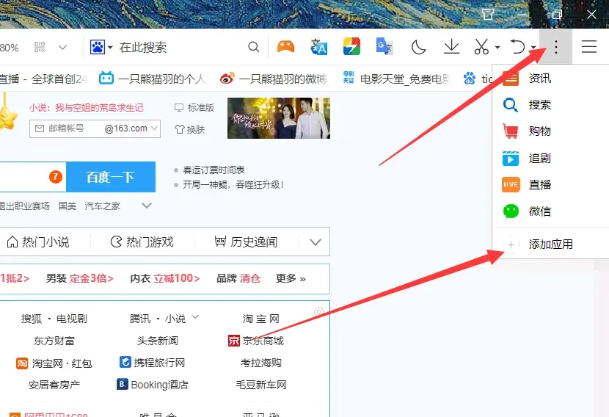Viewport: 609px width, 417px height.
Task: Click 男装 定金3倍 promo link
Action: 80,278
